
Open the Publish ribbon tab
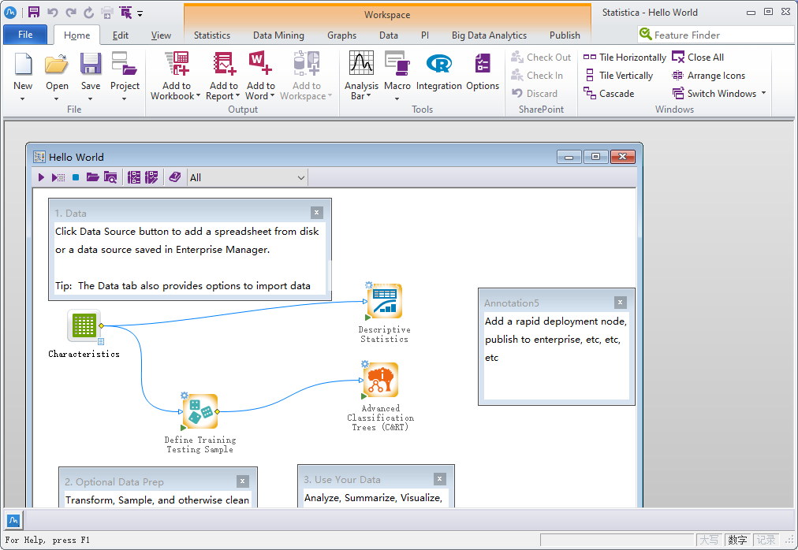click(x=565, y=35)
